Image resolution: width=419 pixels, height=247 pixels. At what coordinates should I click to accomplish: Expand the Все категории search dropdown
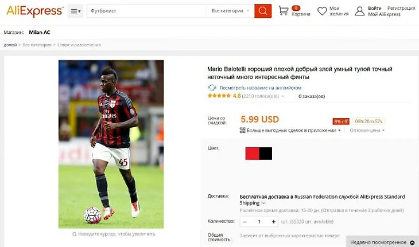(x=230, y=11)
